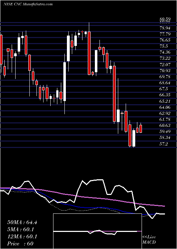Click the 73.22 price axis label
177x249 pixels.
[165, 58]
